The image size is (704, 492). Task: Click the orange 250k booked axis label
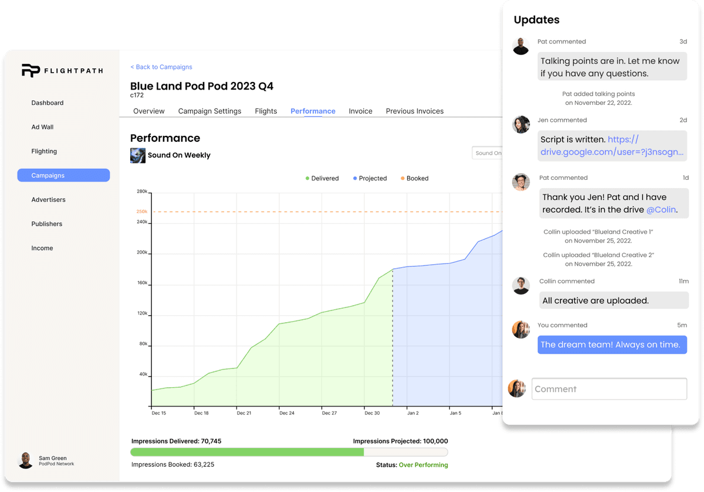tap(142, 211)
